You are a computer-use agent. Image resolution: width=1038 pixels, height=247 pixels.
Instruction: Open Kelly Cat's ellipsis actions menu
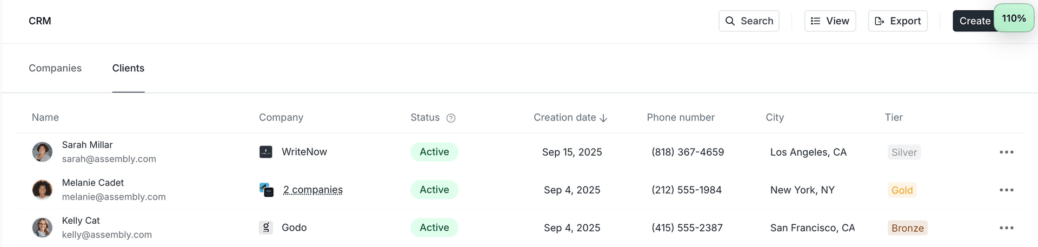[1006, 228]
